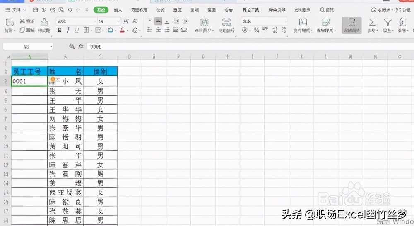Screen dimensions: 414x226
Task: Click the Sum sigma icon
Action: (x=372, y=22)
